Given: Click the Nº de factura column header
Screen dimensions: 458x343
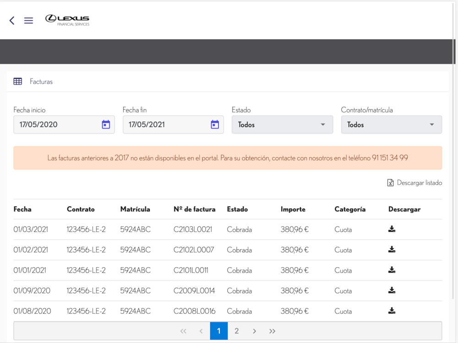Looking at the screenshot, I should coord(195,209).
